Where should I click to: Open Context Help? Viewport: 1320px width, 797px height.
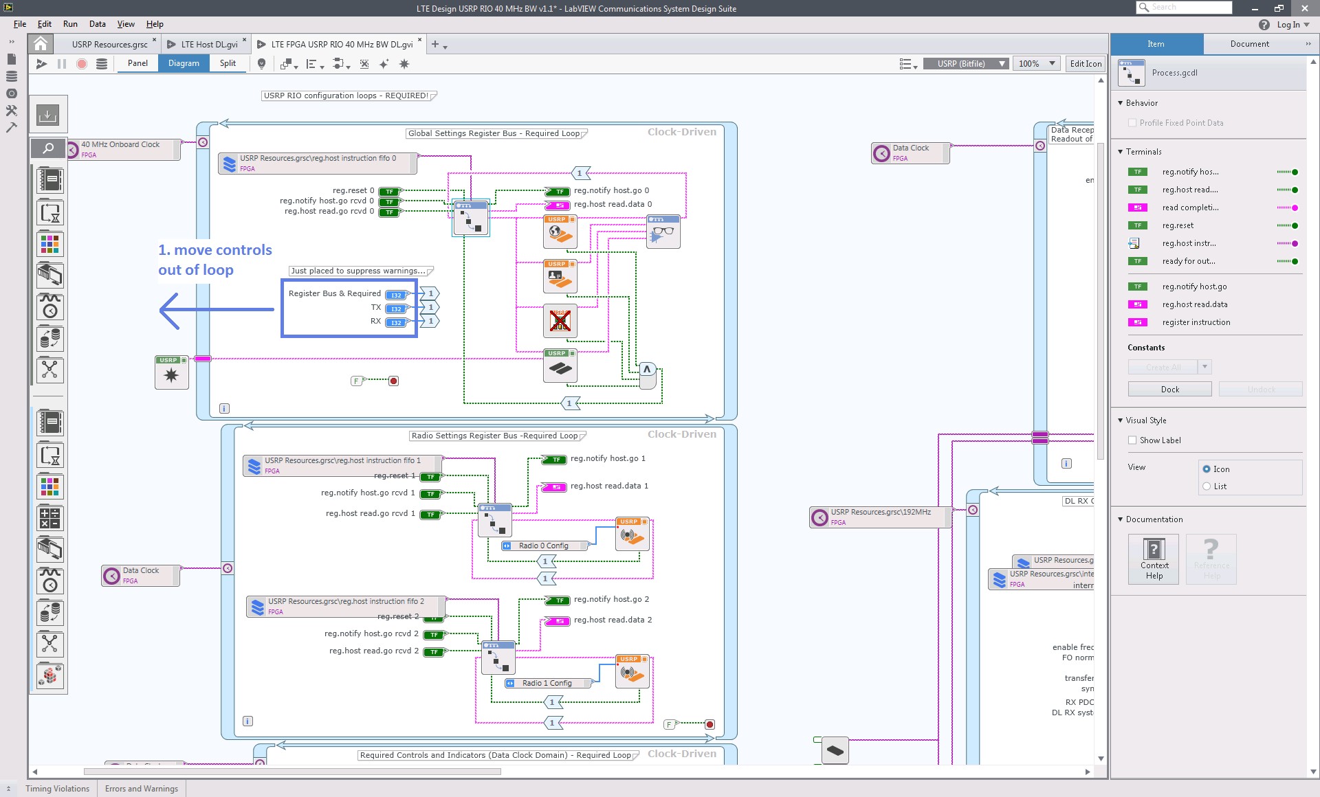pyautogui.click(x=1154, y=559)
